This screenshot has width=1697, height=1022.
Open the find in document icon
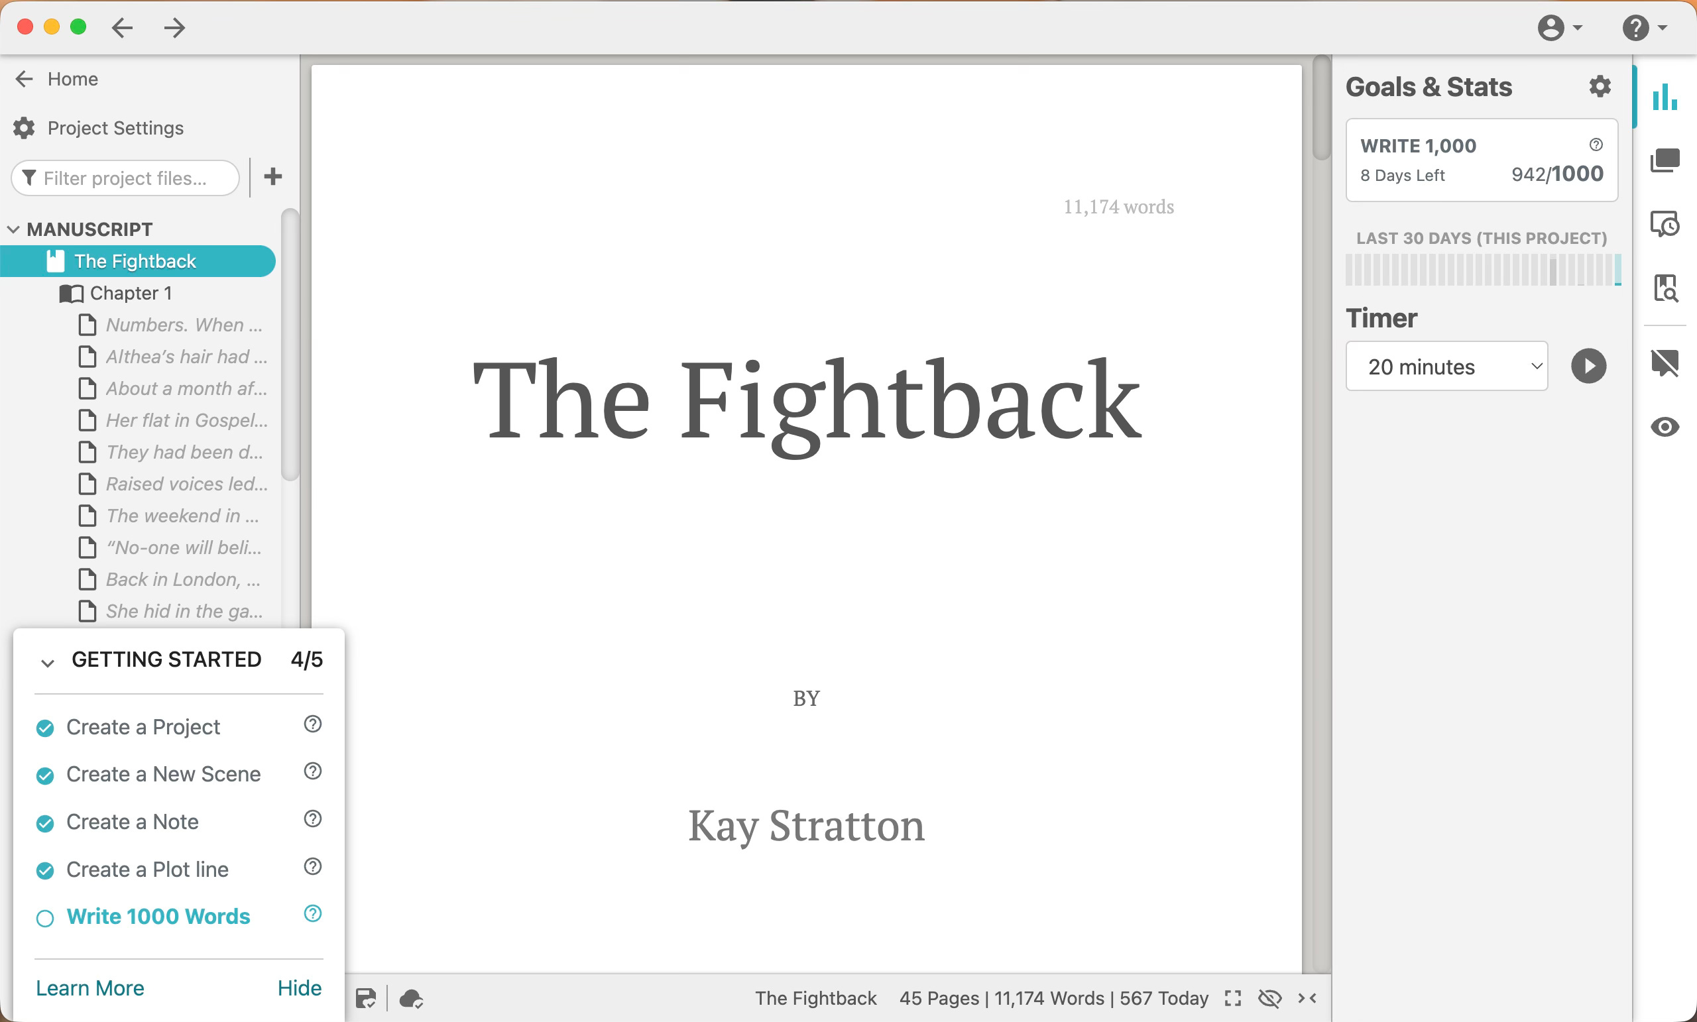pyautogui.click(x=1664, y=288)
